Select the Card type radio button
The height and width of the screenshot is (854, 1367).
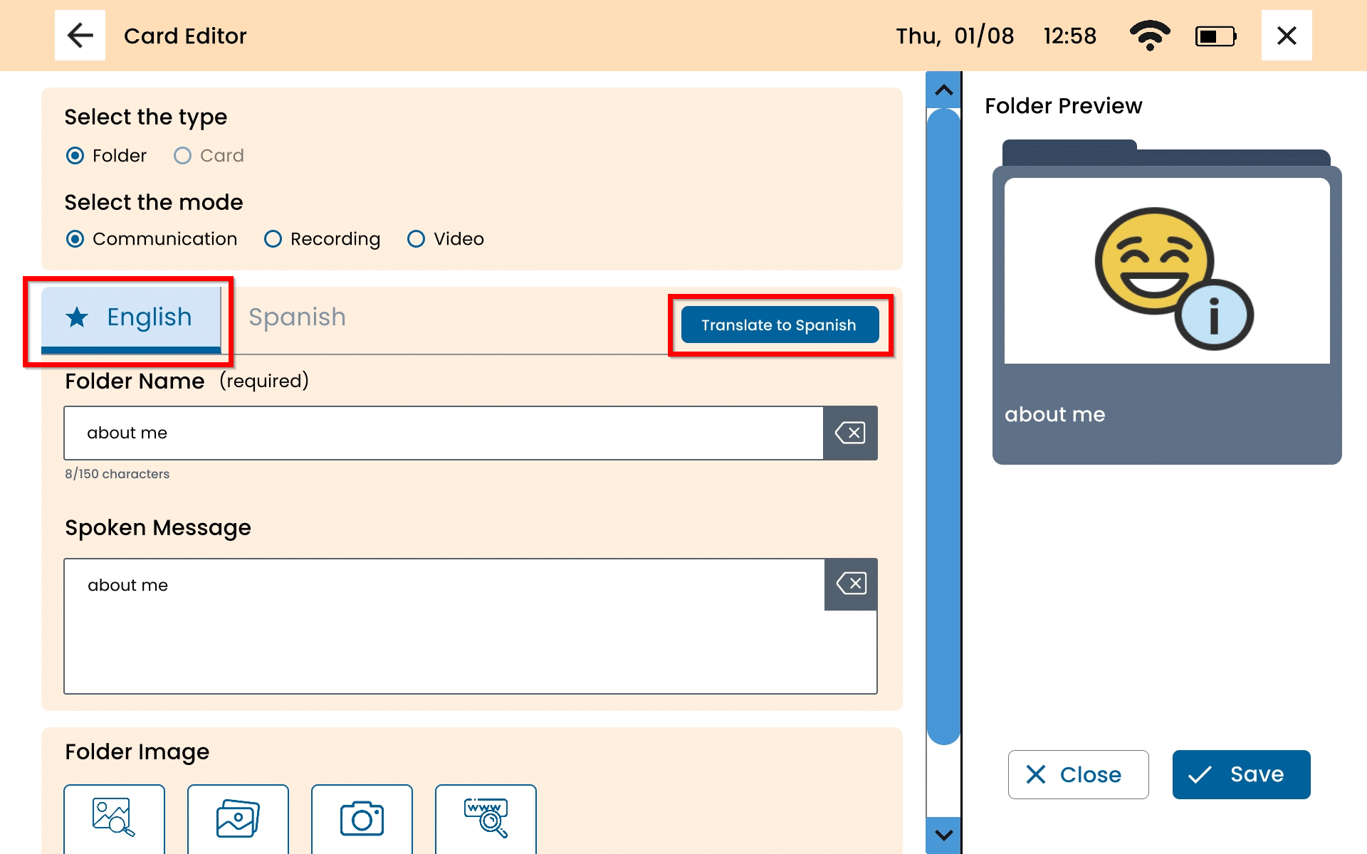coord(183,156)
